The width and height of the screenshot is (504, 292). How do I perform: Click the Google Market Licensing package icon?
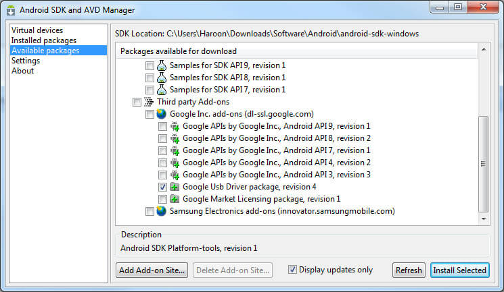pyautogui.click(x=174, y=199)
